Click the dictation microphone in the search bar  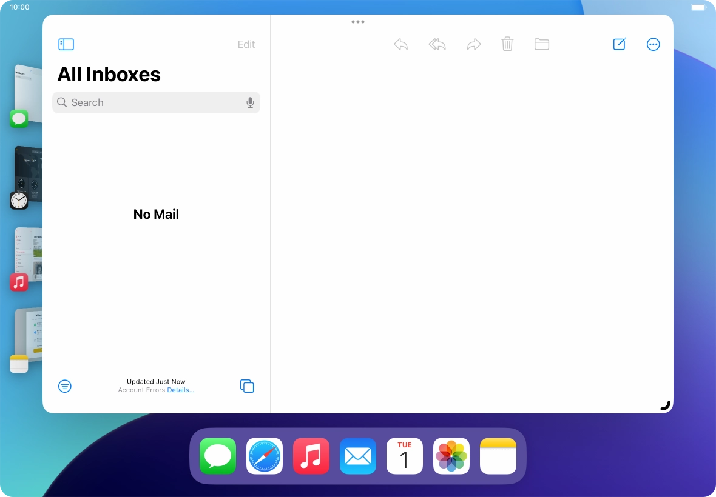250,102
